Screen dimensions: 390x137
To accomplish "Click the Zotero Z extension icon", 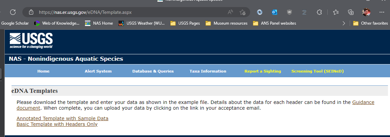I will pyautogui.click(x=304, y=12).
